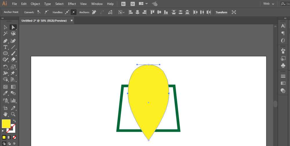Toggle None fill mode below swatches

[x=14, y=137]
